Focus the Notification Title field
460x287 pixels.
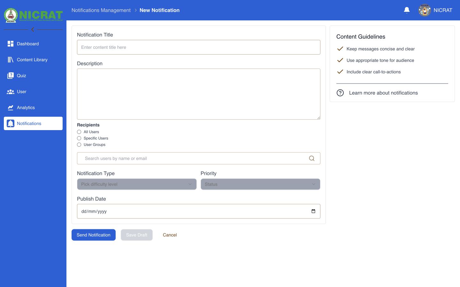tap(199, 47)
